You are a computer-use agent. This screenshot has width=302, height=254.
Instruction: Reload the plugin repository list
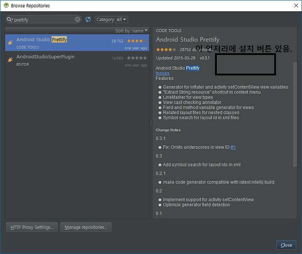click(x=88, y=19)
